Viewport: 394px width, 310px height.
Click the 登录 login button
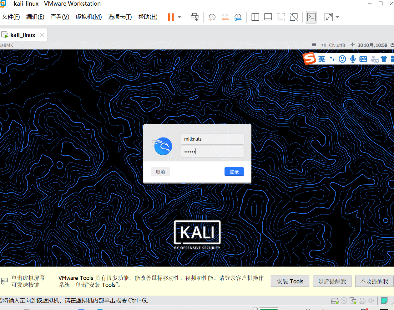click(x=234, y=172)
